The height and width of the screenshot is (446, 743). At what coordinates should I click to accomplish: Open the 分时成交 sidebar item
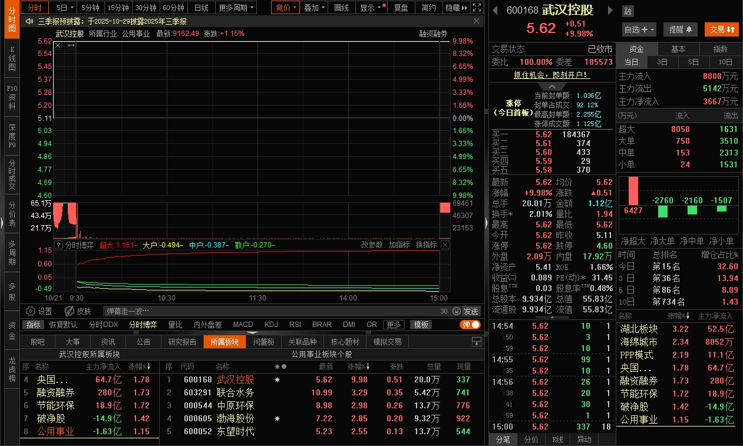click(x=12, y=174)
